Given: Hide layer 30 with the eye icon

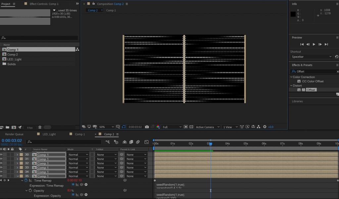Looking at the screenshot, I should click(1, 155).
